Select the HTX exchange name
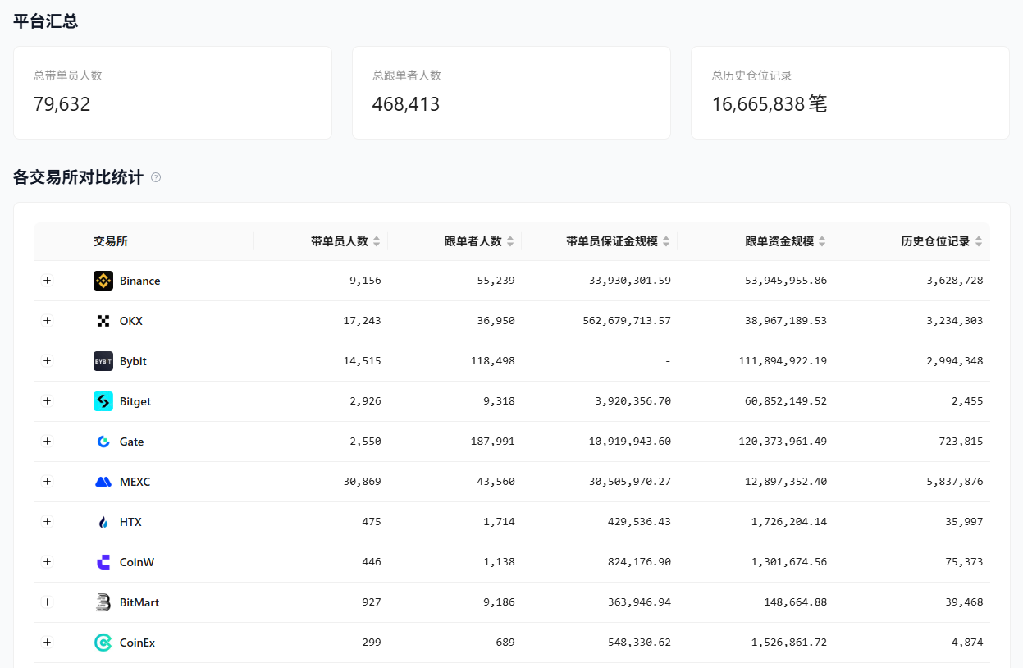Screen dimensions: 1023x668 pyautogui.click(x=130, y=522)
